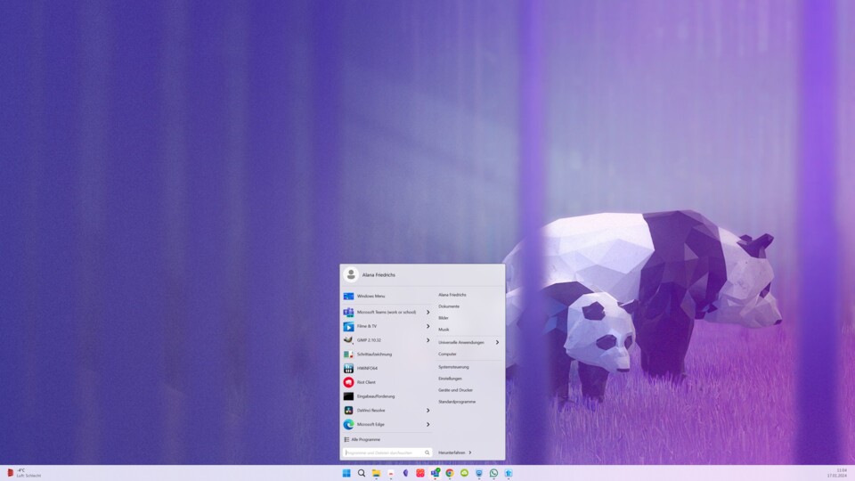This screenshot has height=481, width=855.
Task: Open Systemsteuerung from the right column
Action: click(453, 367)
